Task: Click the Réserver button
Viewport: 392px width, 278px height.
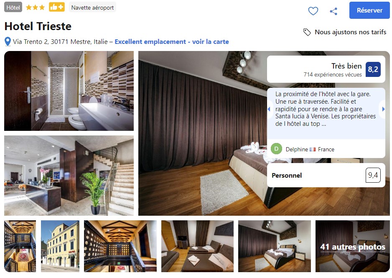Action: click(x=369, y=10)
